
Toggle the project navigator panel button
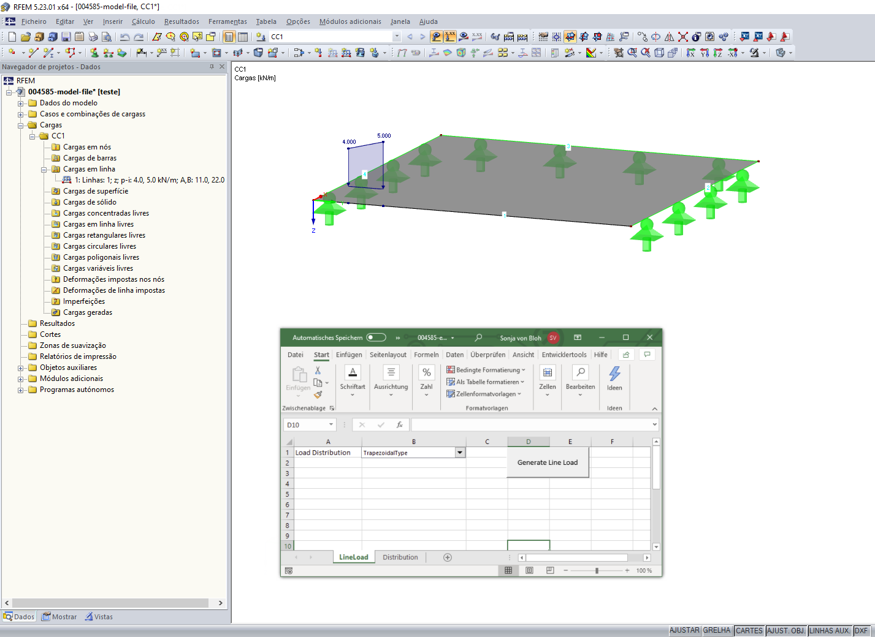[229, 37]
